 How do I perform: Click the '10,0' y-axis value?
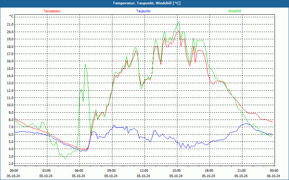10,105
